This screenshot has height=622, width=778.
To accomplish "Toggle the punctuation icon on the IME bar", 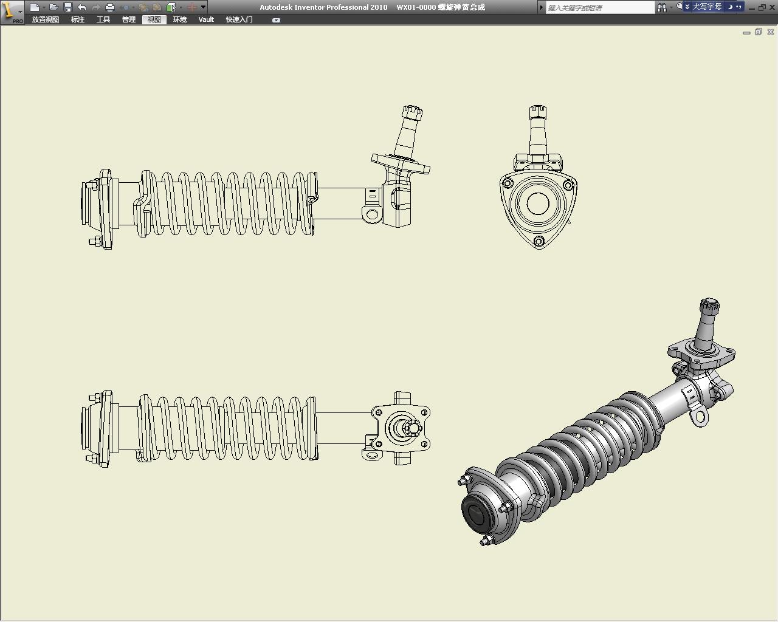I will click(738, 7).
